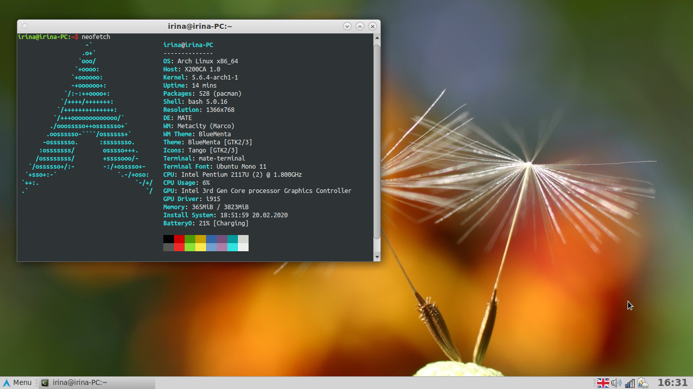Screen dimensions: 693x389
Task: Click the teal color block
Action: (232, 239)
